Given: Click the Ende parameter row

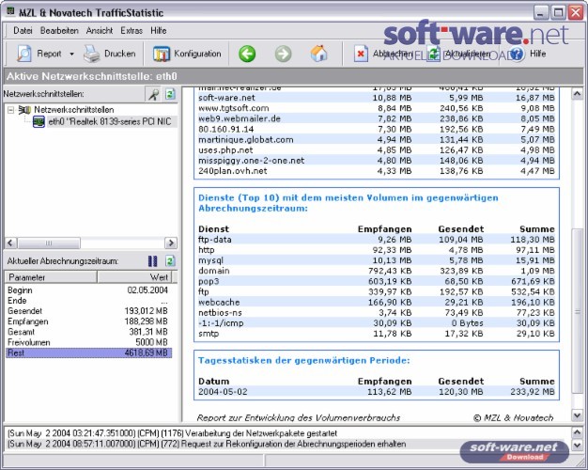Looking at the screenshot, I should pos(89,300).
